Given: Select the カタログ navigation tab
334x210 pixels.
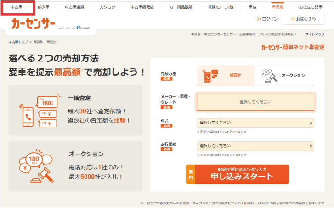Looking at the screenshot, I should tap(108, 7).
